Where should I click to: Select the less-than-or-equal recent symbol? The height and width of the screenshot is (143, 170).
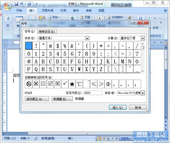[x=94, y=84]
